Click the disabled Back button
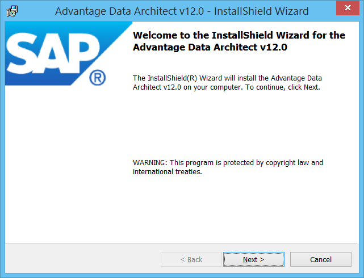 191,259
